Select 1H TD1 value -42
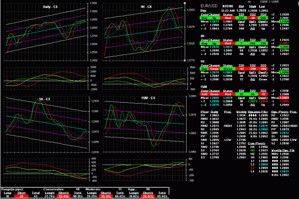 tap(241, 69)
